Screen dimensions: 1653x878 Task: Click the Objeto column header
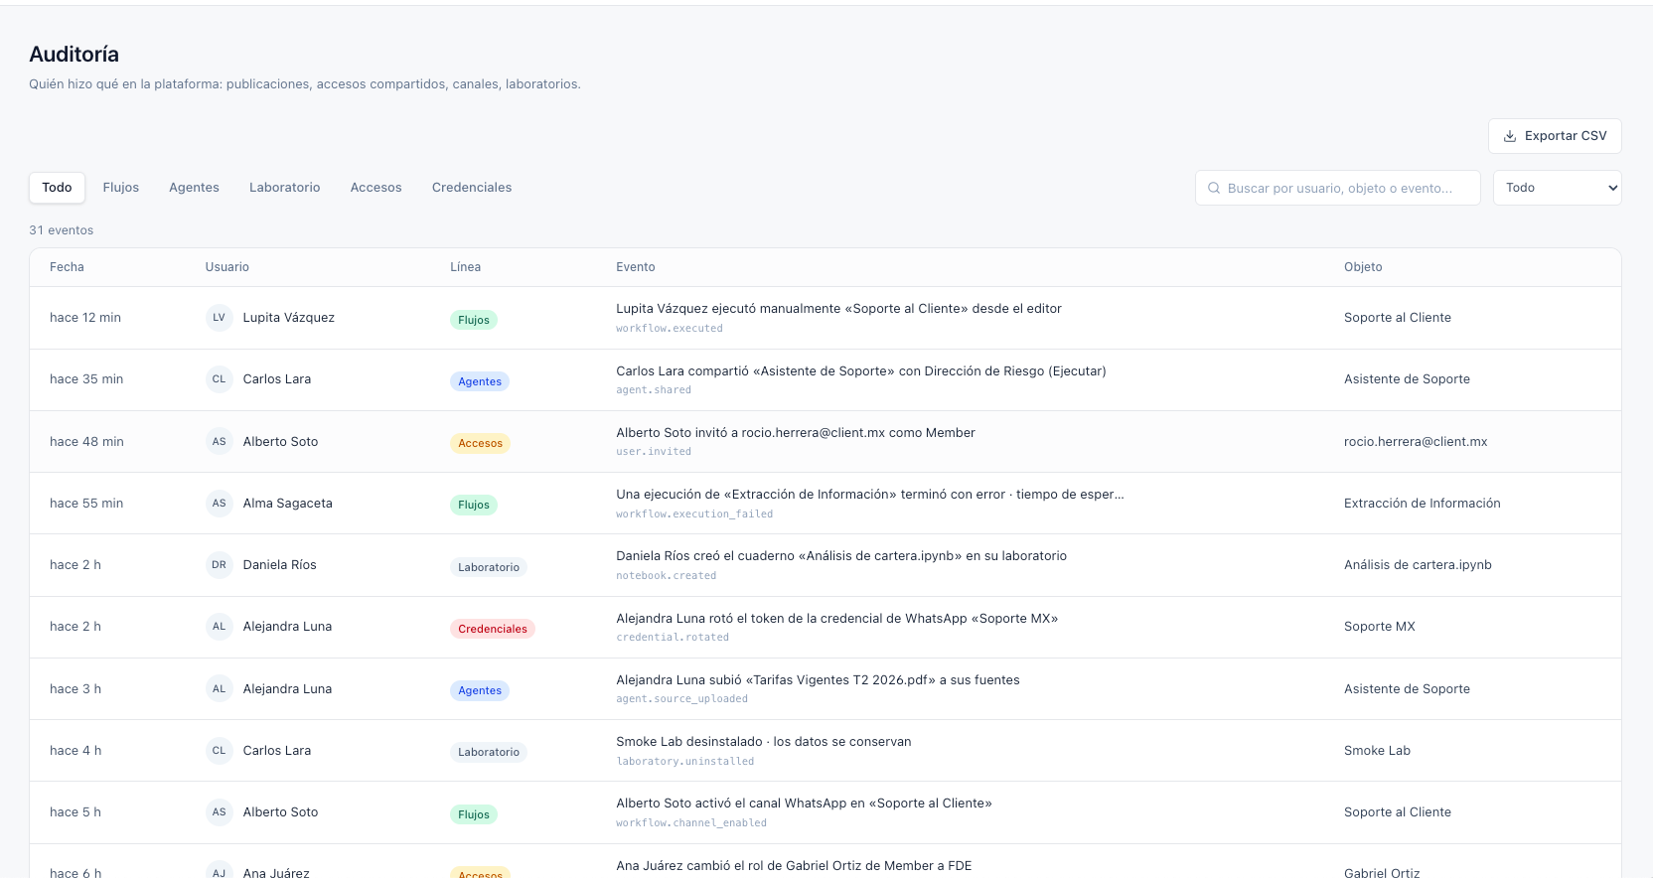1363,267
